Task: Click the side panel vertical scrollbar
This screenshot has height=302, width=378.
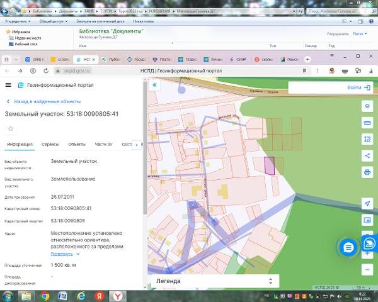Action: [x=145, y=148]
